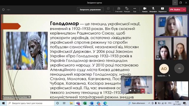Open Cortana circle icon on taskbar

tap(58, 103)
